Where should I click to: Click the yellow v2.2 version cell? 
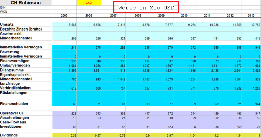[x=89, y=3]
